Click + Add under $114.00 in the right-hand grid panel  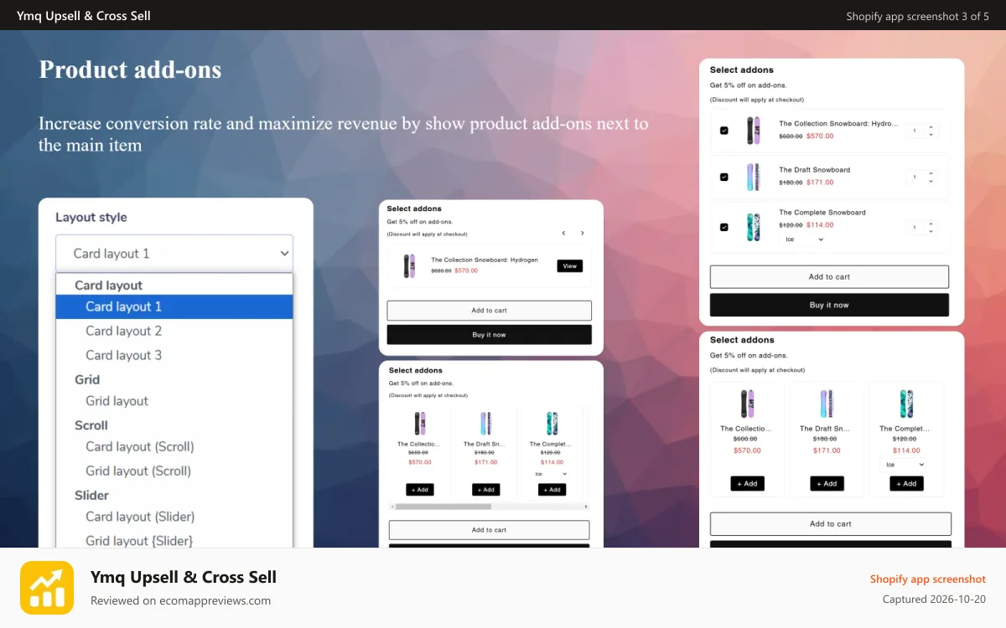(906, 483)
